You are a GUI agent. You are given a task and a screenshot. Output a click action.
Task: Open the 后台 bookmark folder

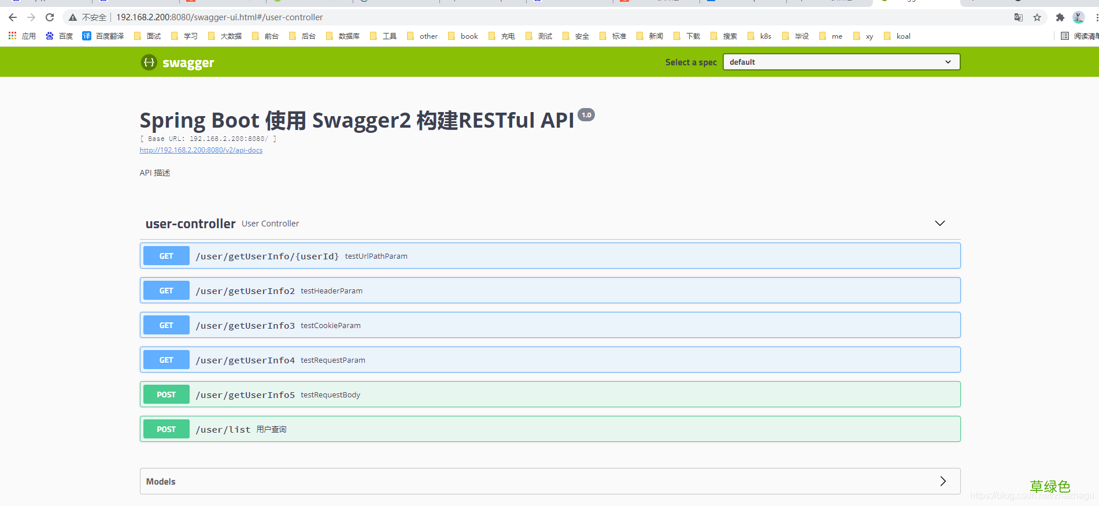(302, 36)
